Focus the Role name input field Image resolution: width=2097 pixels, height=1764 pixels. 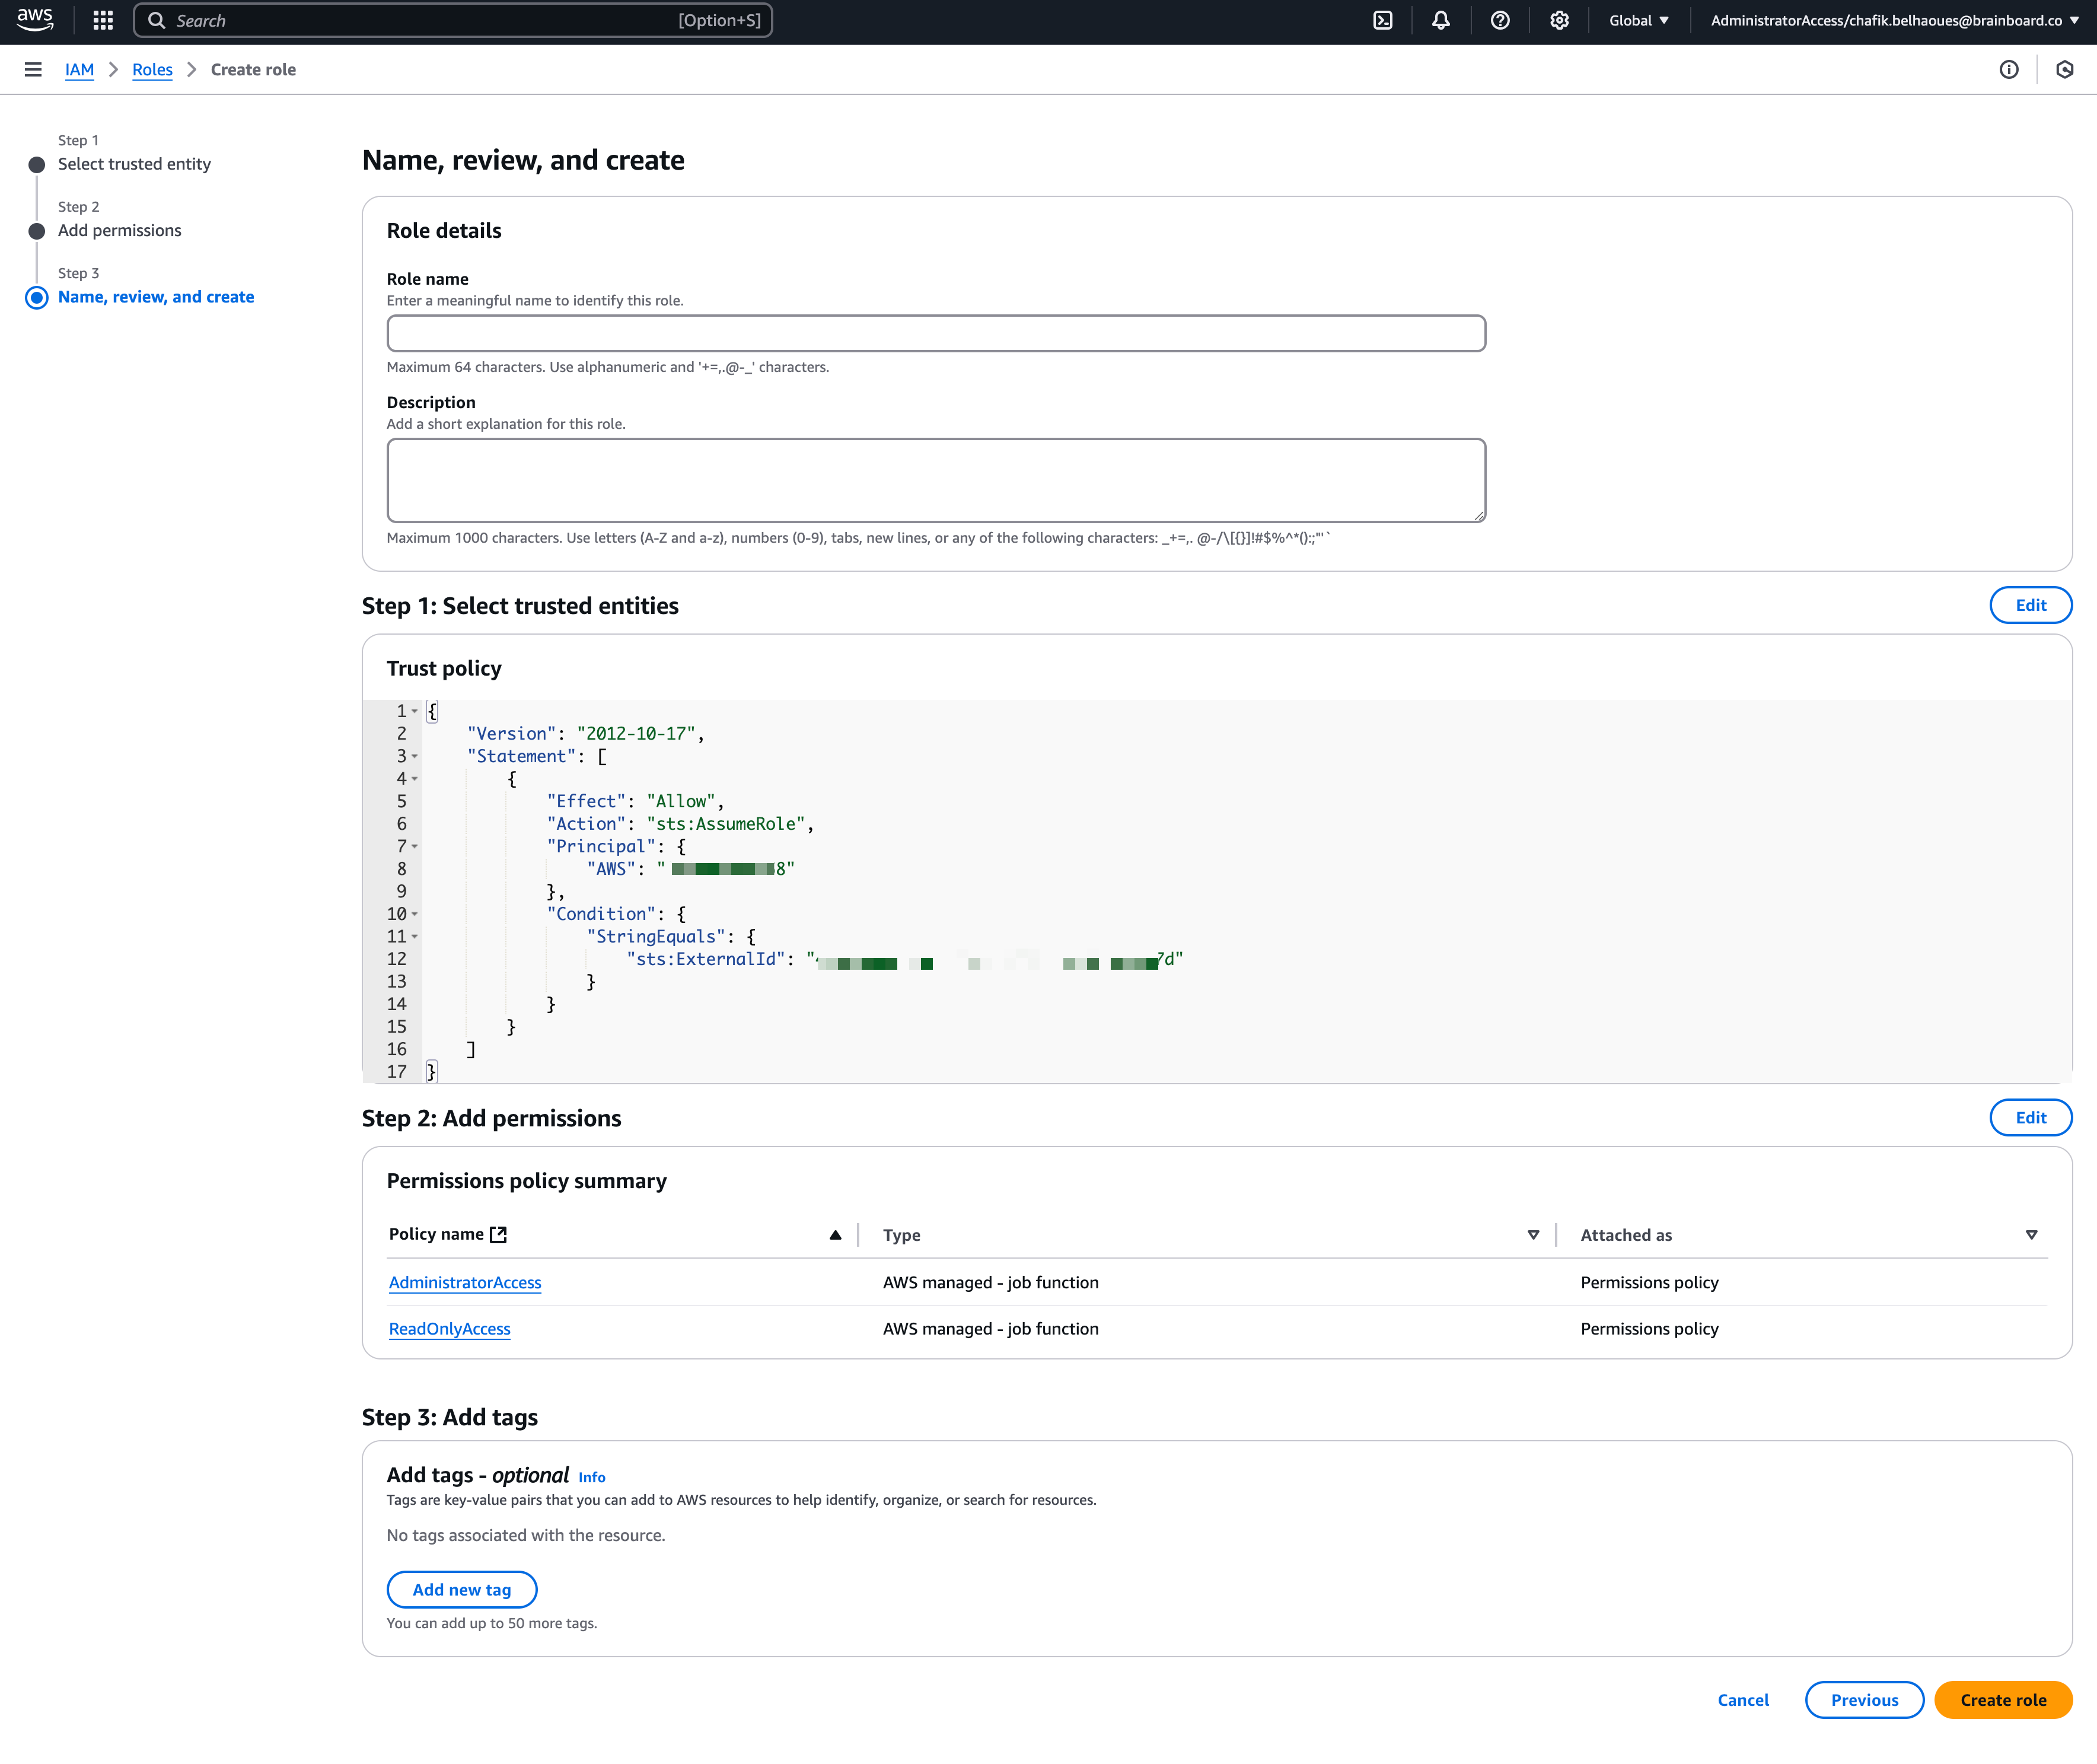[x=936, y=333]
